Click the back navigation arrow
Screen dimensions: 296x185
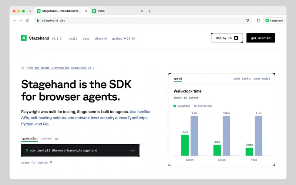pyautogui.click(x=14, y=21)
